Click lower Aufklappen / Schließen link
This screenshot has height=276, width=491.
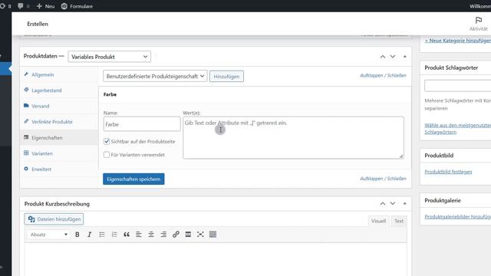(x=383, y=179)
